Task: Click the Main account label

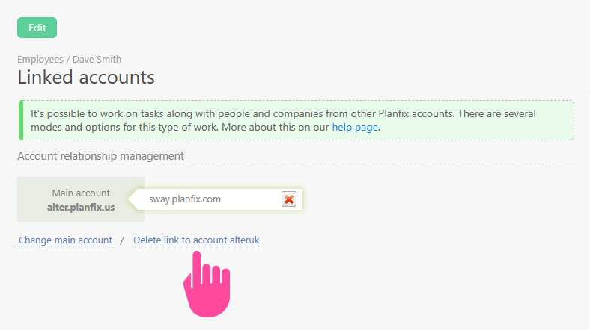Action: (81, 193)
